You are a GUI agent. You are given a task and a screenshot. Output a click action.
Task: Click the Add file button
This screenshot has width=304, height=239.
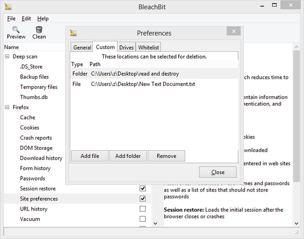point(90,156)
